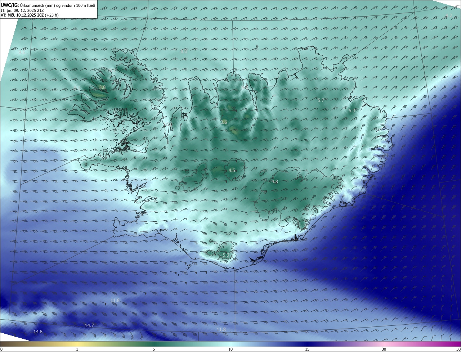Click the 5.3 label beside the 5.7 label
This screenshot has width=461, height=352.
point(352,111)
